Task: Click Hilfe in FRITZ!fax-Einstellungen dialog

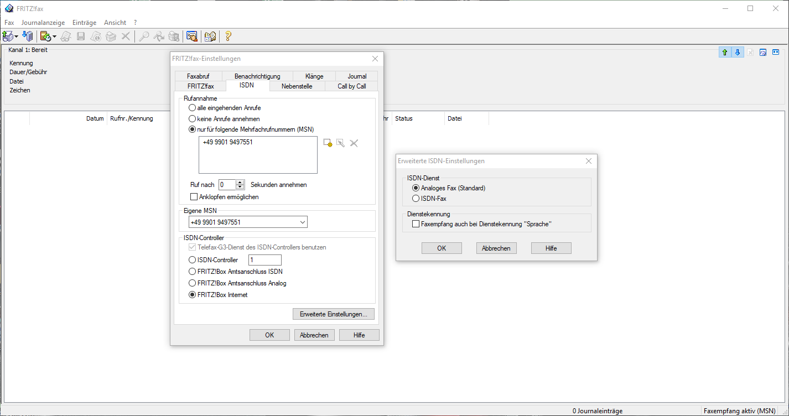Action: 359,335
